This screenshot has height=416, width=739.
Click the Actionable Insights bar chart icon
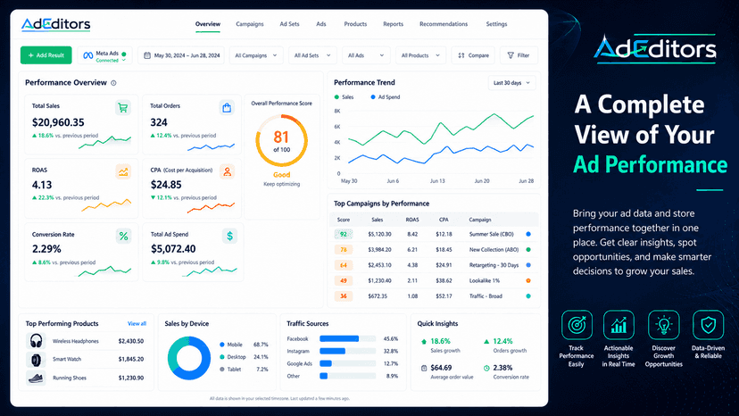point(619,325)
